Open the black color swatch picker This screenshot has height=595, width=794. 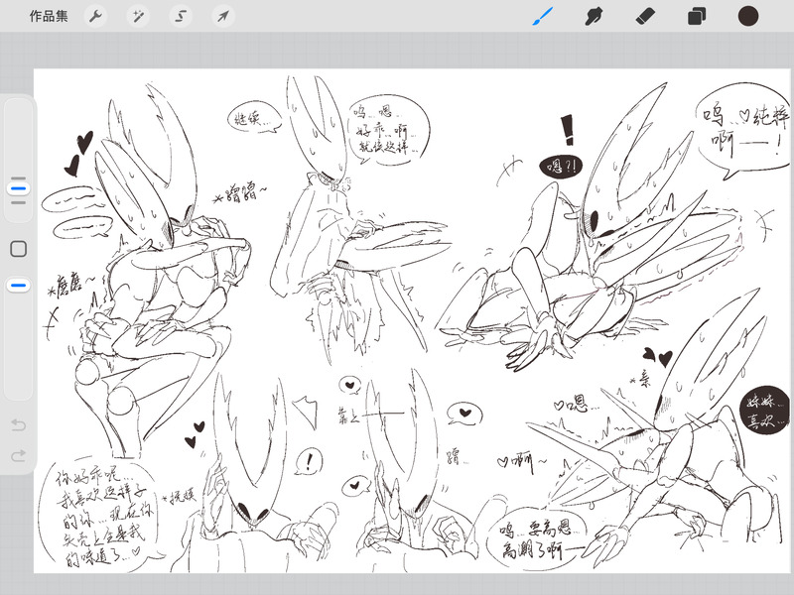tap(748, 16)
